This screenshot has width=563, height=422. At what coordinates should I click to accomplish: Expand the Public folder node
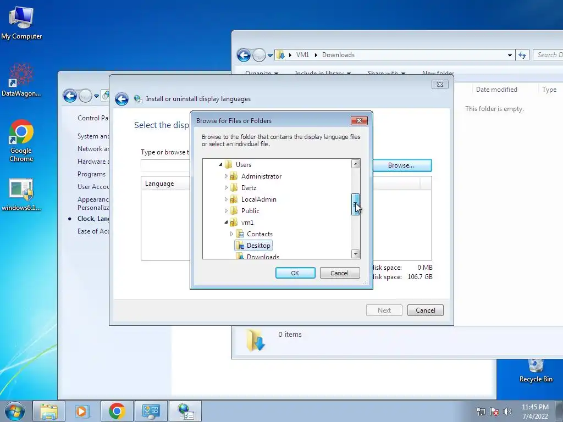(226, 210)
